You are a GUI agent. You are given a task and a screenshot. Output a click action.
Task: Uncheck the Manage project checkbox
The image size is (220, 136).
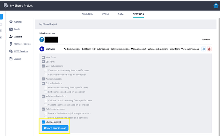43,122
